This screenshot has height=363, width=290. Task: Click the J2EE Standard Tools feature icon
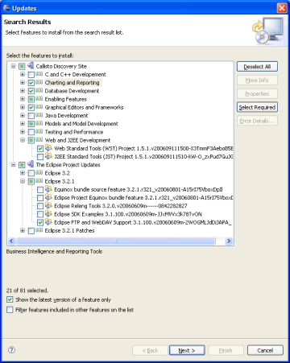click(48, 156)
